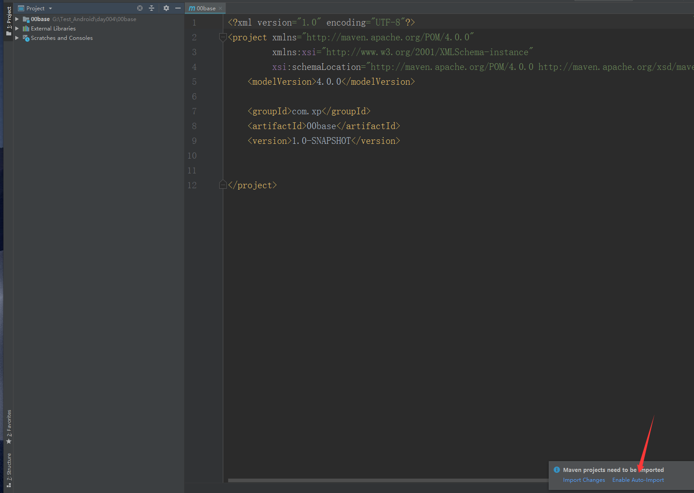Open Project panel settings gear
This screenshot has height=493, width=694.
166,8
